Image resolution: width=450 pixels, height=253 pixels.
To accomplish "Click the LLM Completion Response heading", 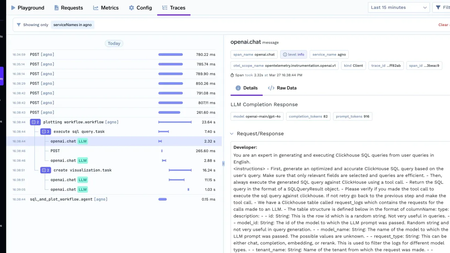I will 264,105.
